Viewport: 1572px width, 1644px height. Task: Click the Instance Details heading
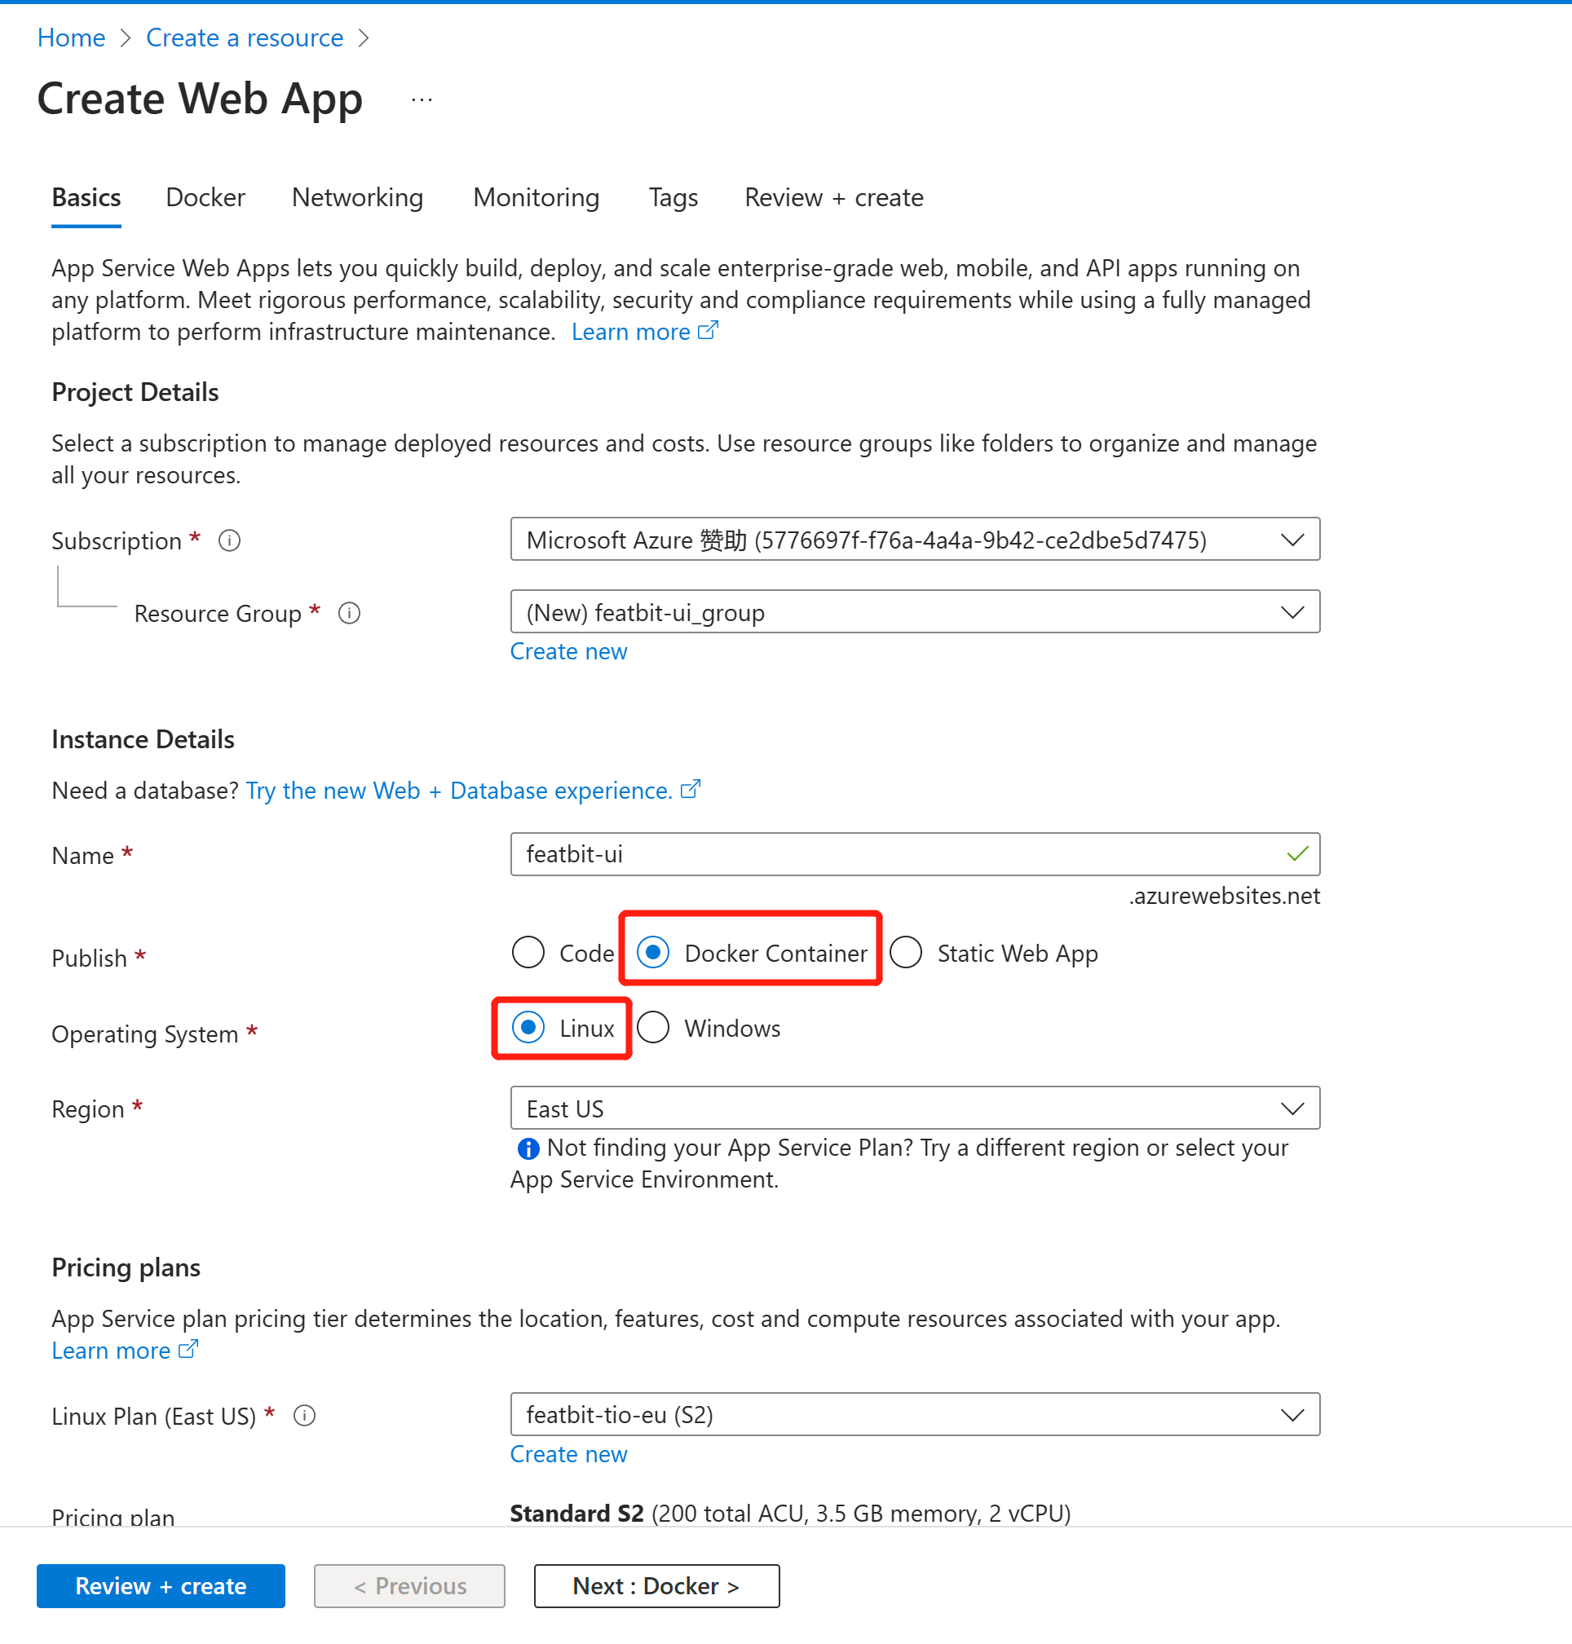tap(144, 739)
